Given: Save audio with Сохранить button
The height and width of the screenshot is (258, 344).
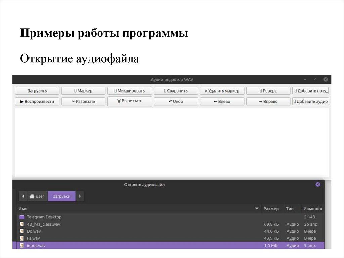Looking at the screenshot, I should tap(176, 91).
